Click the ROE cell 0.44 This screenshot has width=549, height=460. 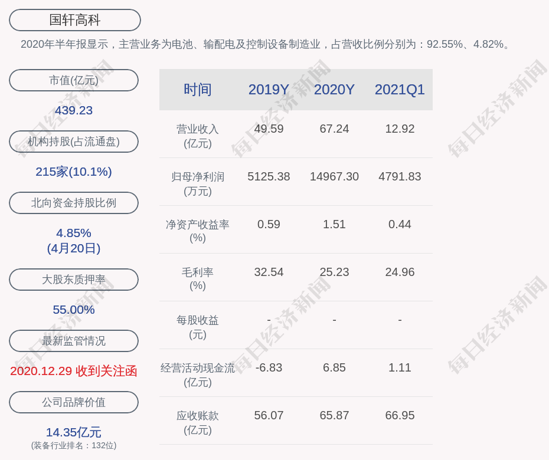400,224
